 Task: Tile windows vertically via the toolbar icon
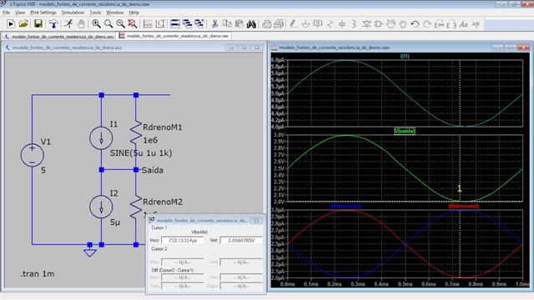(x=187, y=24)
